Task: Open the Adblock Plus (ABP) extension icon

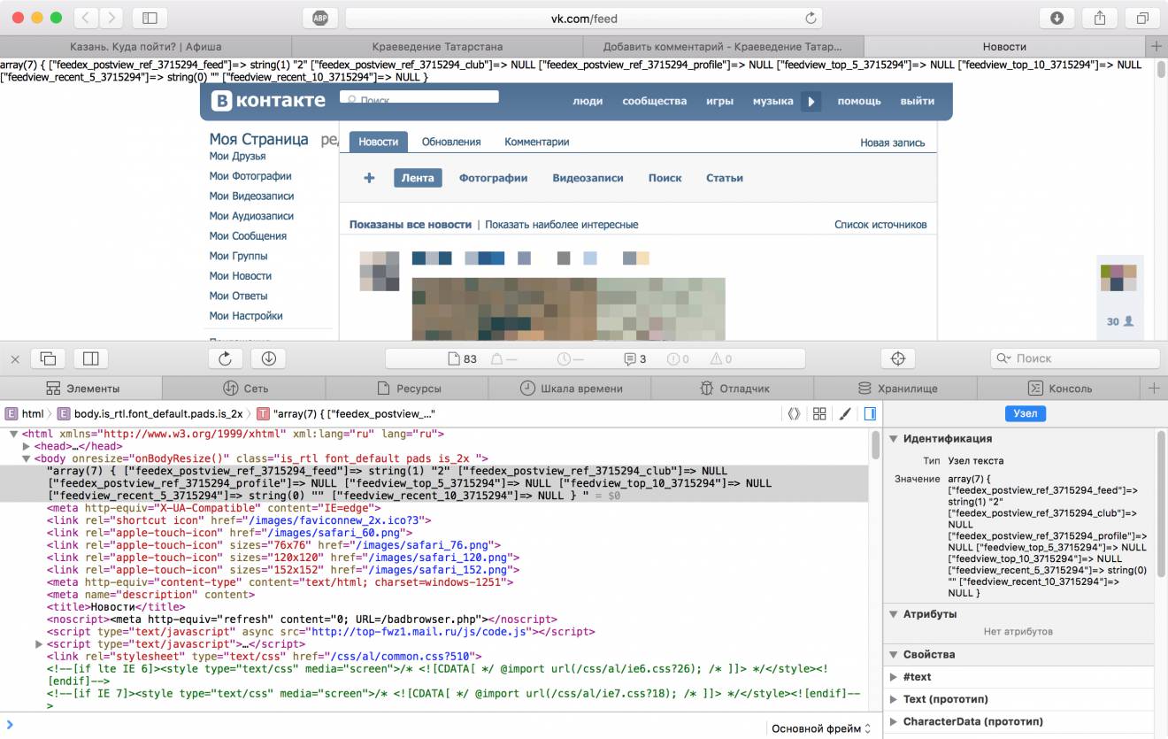Action: (319, 18)
